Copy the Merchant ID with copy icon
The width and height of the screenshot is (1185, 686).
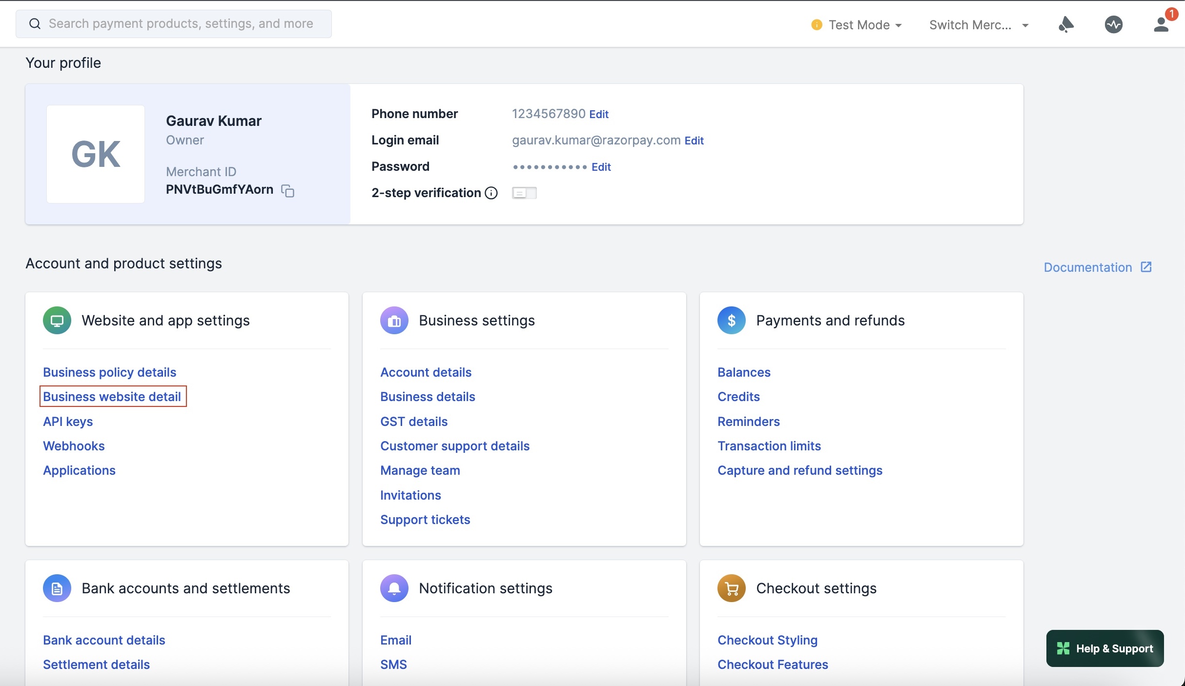tap(288, 191)
